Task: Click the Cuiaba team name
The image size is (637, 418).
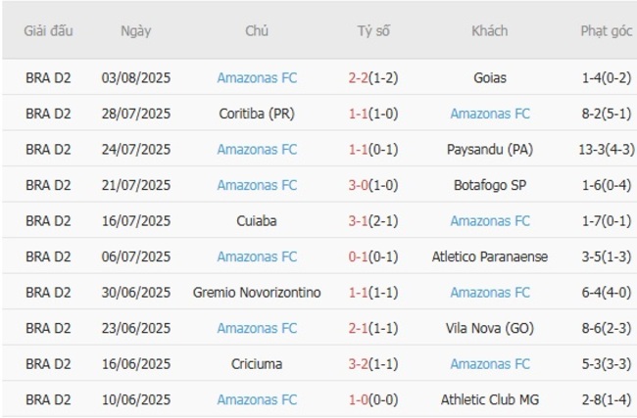Action: coord(258,221)
